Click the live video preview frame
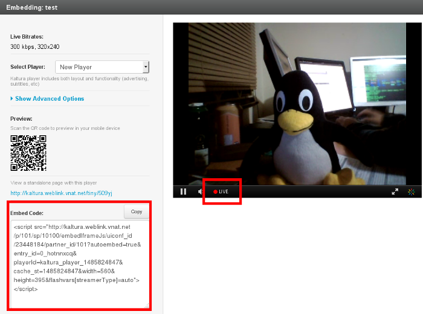423x314 pixels. (x=297, y=104)
